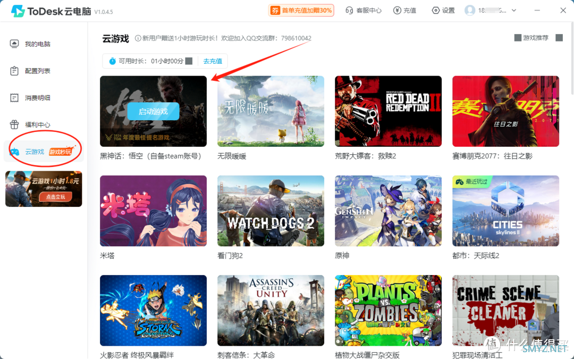Click 点击立玩 on sidebar promo banner
The image size is (574, 359).
(56, 197)
